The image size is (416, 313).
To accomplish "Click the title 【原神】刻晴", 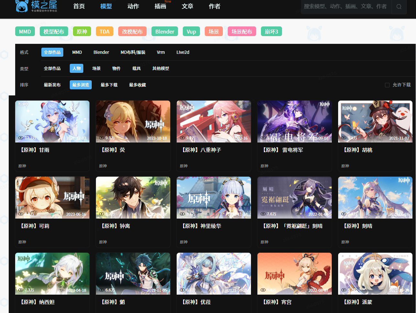I will pos(358,226).
